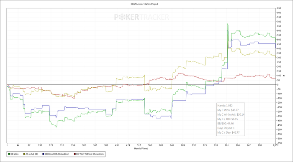This screenshot has width=293, height=162.
Task: Click 'Days Played: 1' in the stats box
Action: (x=226, y=128)
